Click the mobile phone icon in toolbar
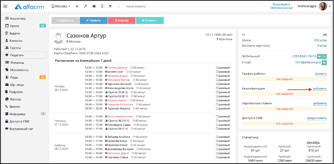Image resolution: width=334 pixels, height=164 pixels. point(102,6)
